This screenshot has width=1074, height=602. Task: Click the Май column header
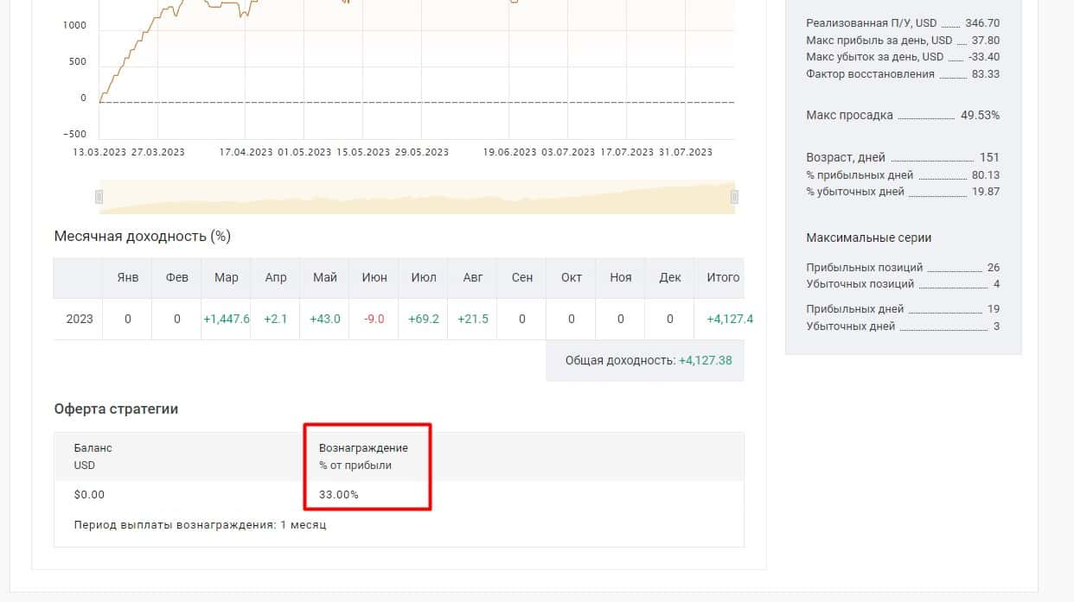pyautogui.click(x=325, y=277)
